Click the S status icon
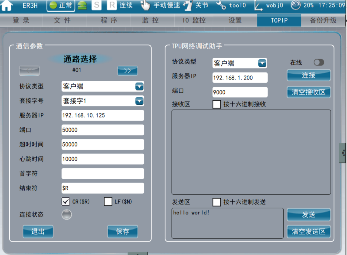 (96, 5)
